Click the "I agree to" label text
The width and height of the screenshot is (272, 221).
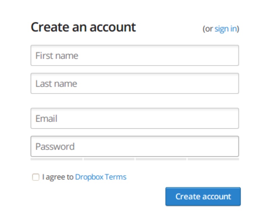(x=58, y=177)
